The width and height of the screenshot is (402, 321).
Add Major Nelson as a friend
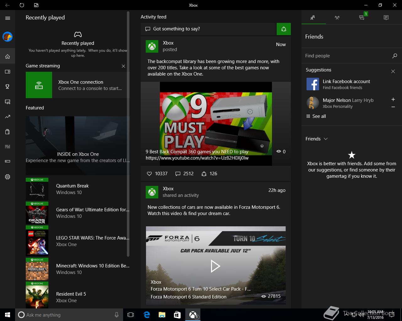click(x=393, y=99)
